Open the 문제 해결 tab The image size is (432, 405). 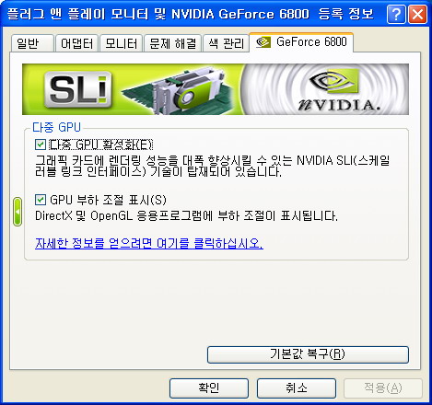pyautogui.click(x=172, y=43)
